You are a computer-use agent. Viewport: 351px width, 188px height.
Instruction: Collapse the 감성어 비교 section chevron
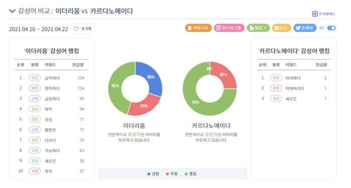[x=12, y=11]
